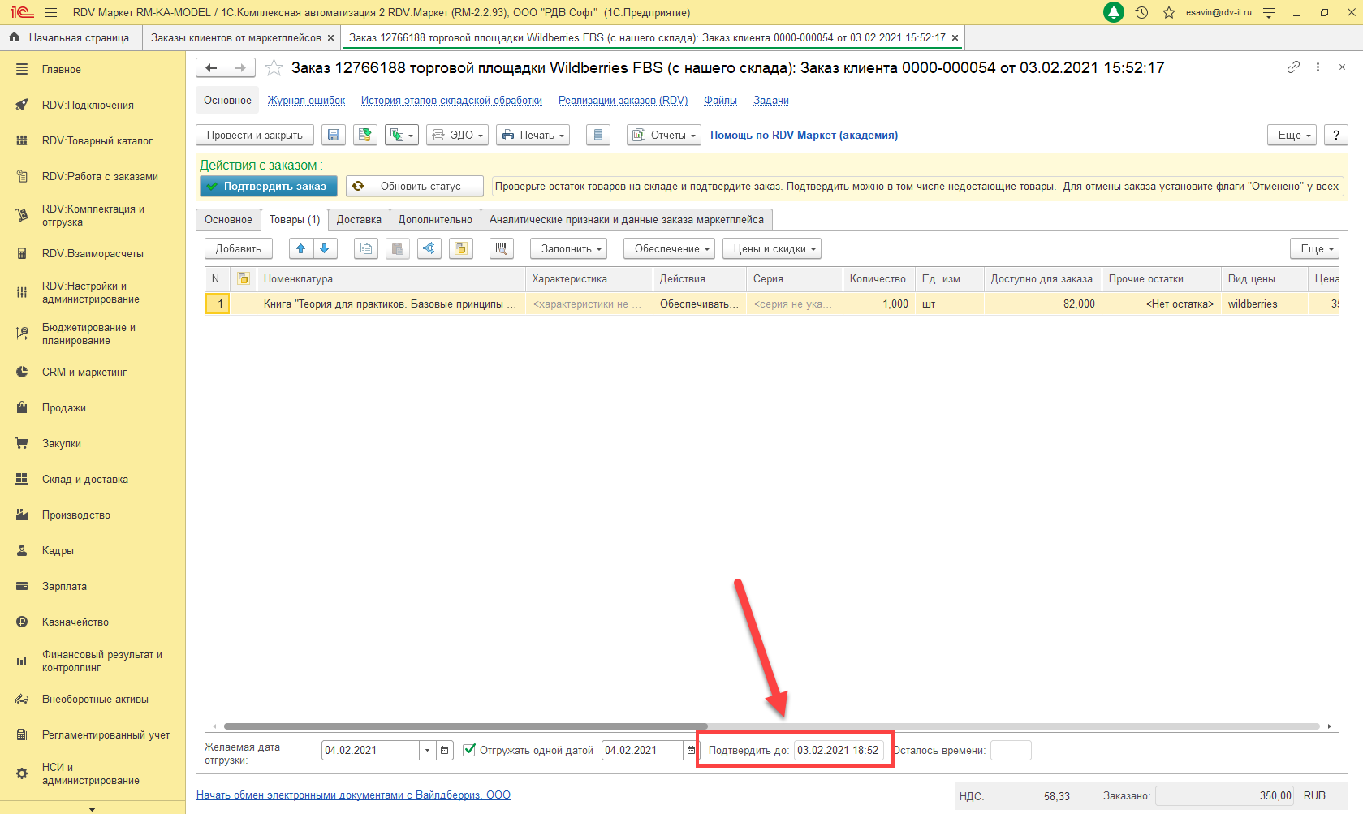Click the barcode scan icon
Image resolution: width=1363 pixels, height=814 pixels.
click(502, 248)
